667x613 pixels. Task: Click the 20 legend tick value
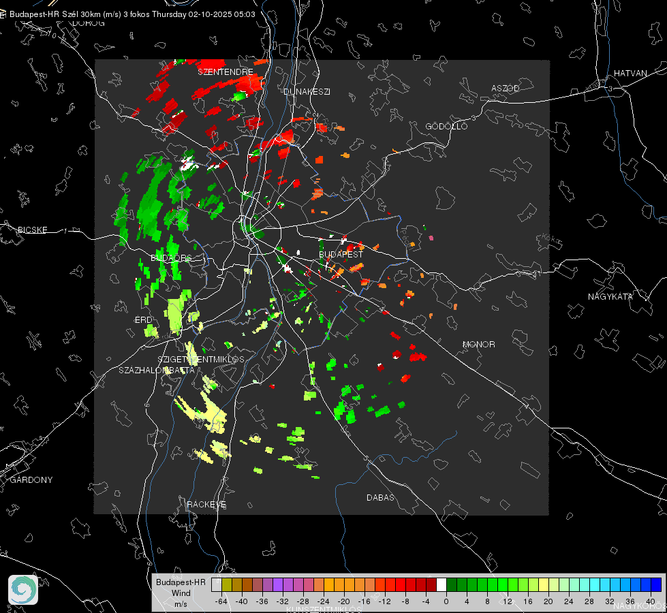pyautogui.click(x=548, y=601)
